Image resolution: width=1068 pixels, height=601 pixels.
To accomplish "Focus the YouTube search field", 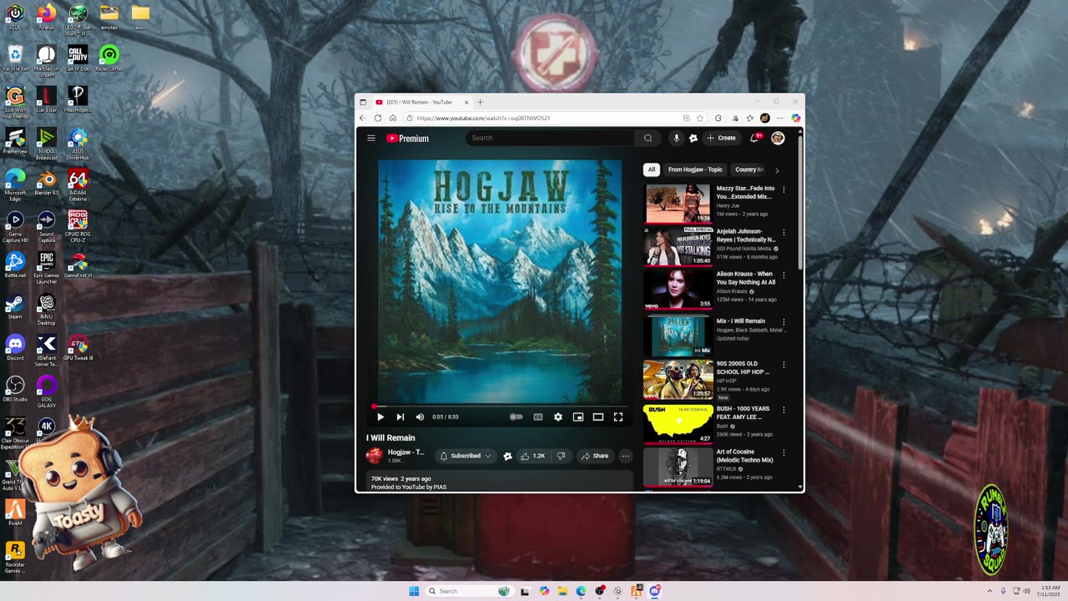I will [551, 138].
